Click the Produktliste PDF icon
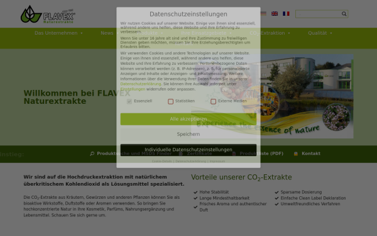The image size is (377, 236). pos(234,154)
